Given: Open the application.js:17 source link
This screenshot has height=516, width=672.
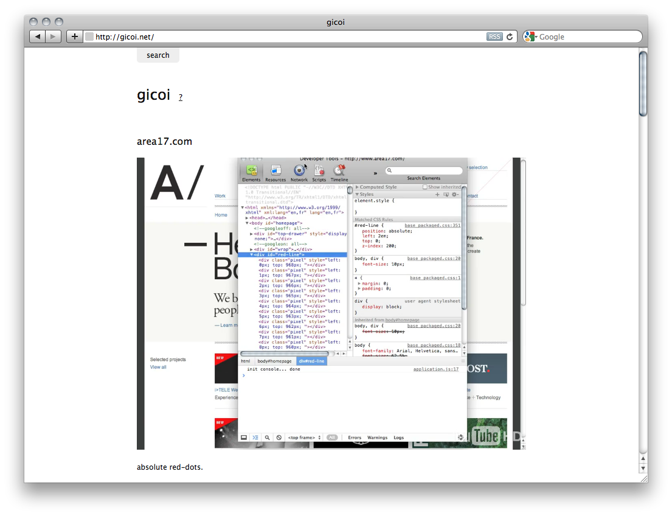Looking at the screenshot, I should [x=435, y=369].
